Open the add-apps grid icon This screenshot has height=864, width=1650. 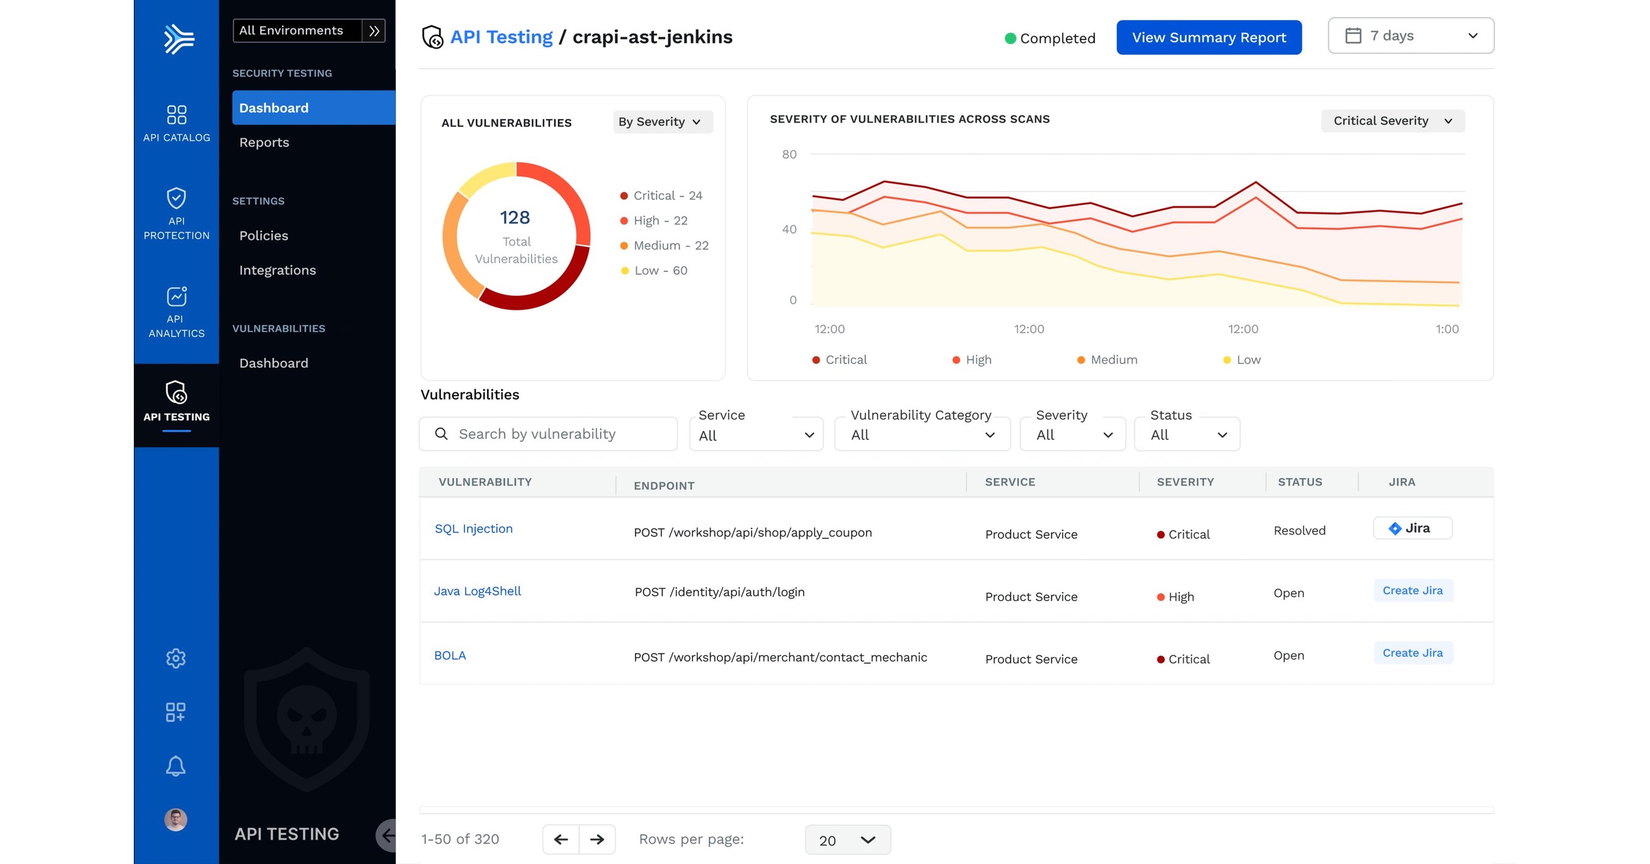175,712
